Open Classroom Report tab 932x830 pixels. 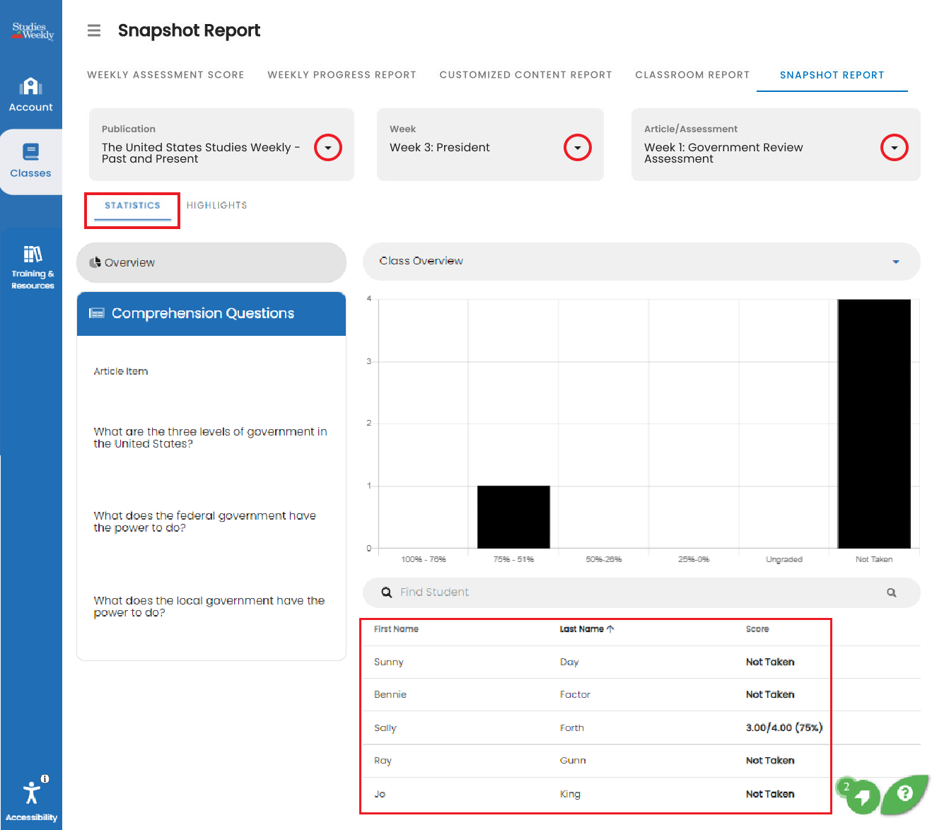coord(692,75)
